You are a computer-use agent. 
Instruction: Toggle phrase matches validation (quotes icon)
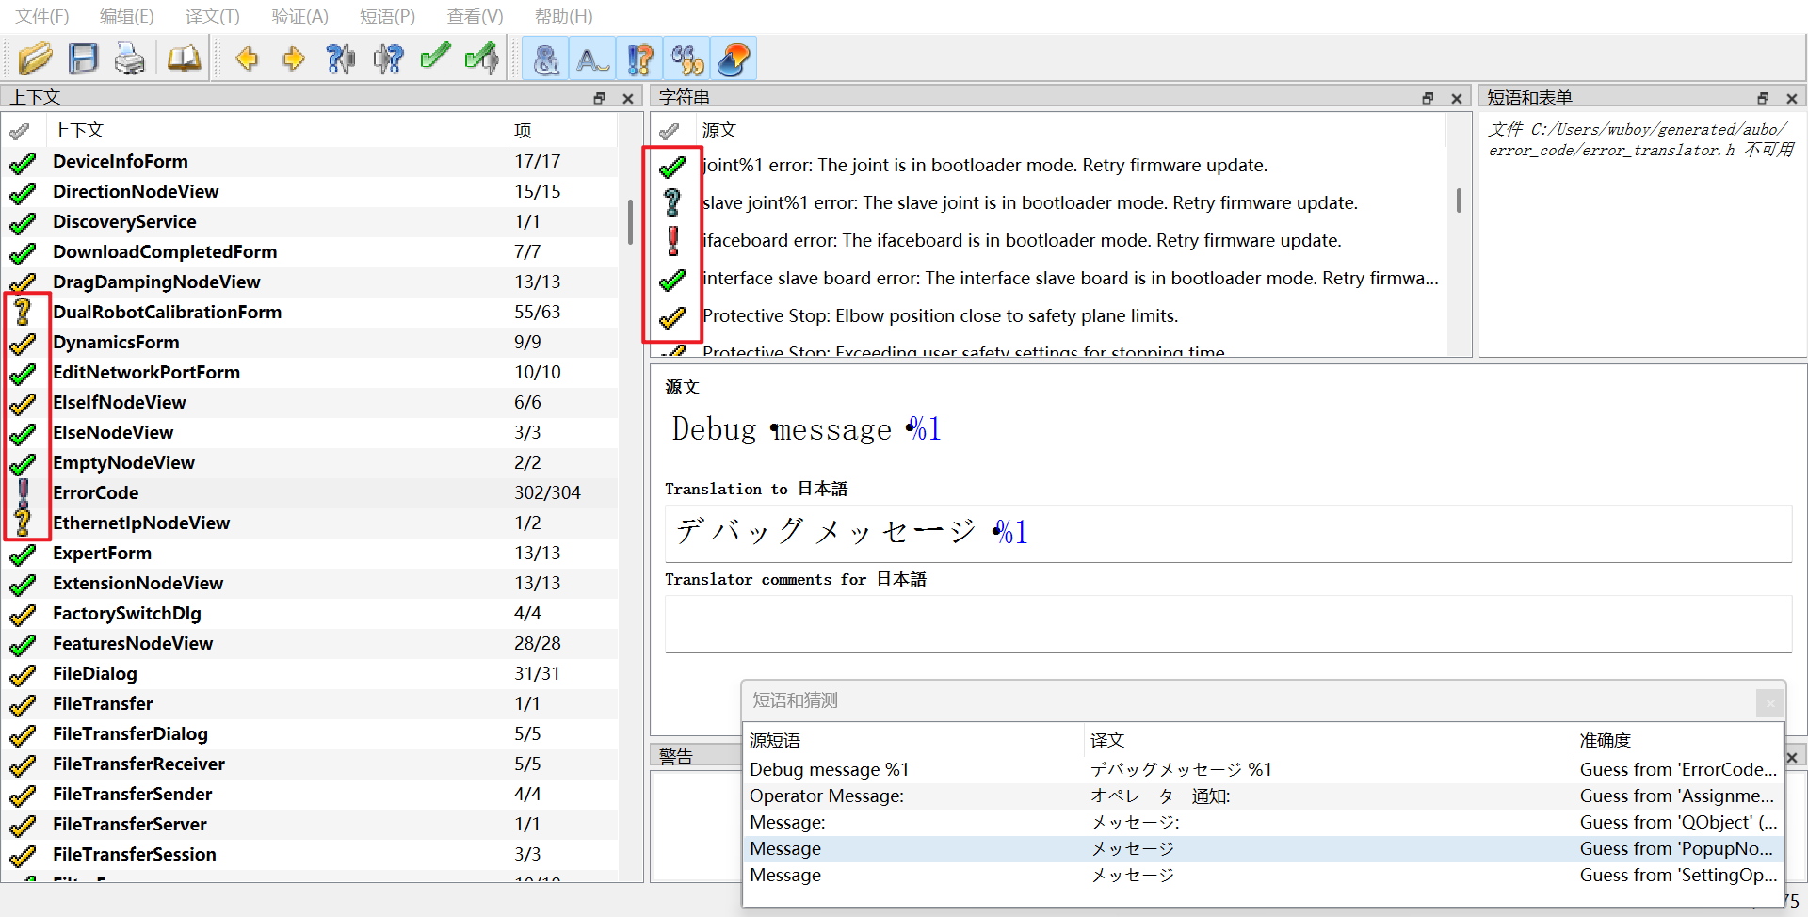pyautogui.click(x=687, y=59)
